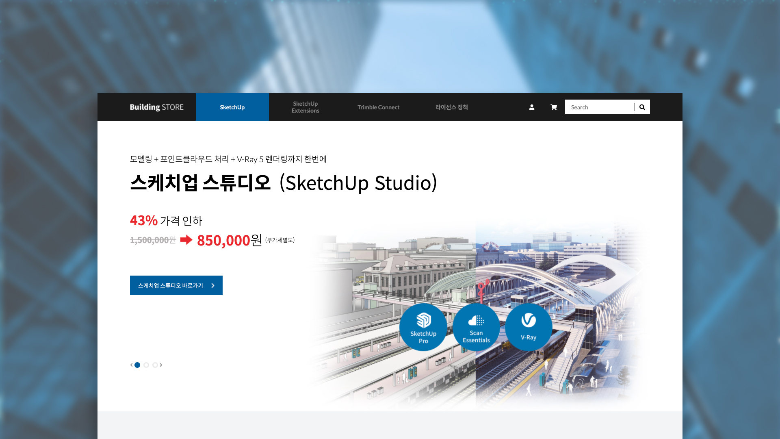The width and height of the screenshot is (780, 439).
Task: Open the user account icon
Action: [532, 107]
